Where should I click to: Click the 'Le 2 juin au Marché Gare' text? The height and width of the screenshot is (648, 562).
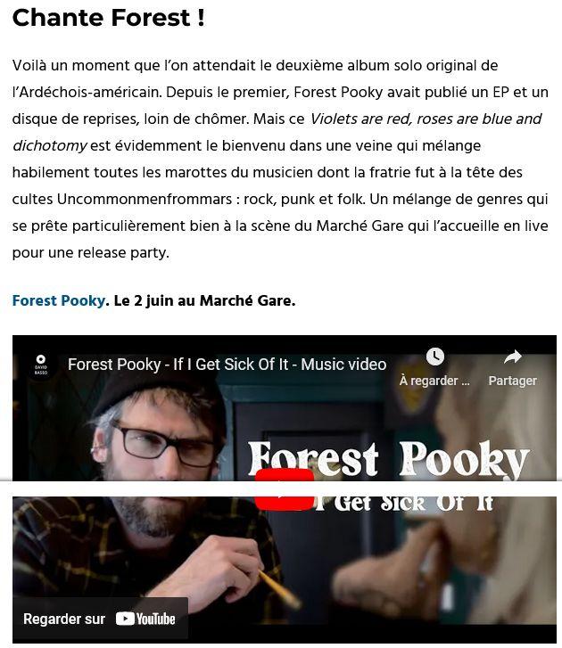[x=204, y=300]
